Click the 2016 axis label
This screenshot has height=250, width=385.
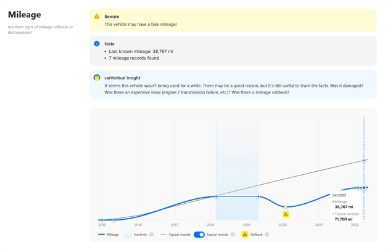pos(138,225)
